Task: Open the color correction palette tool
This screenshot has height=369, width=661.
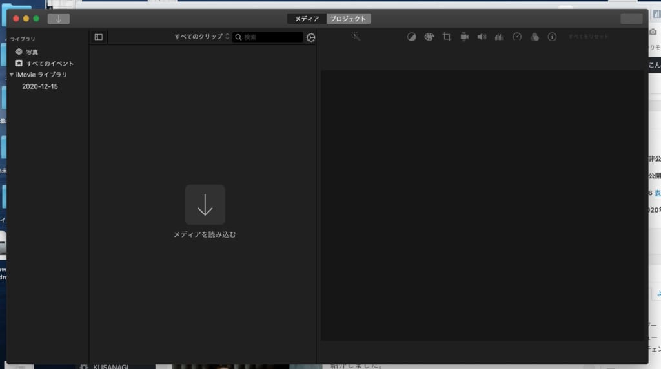Action: [429, 37]
